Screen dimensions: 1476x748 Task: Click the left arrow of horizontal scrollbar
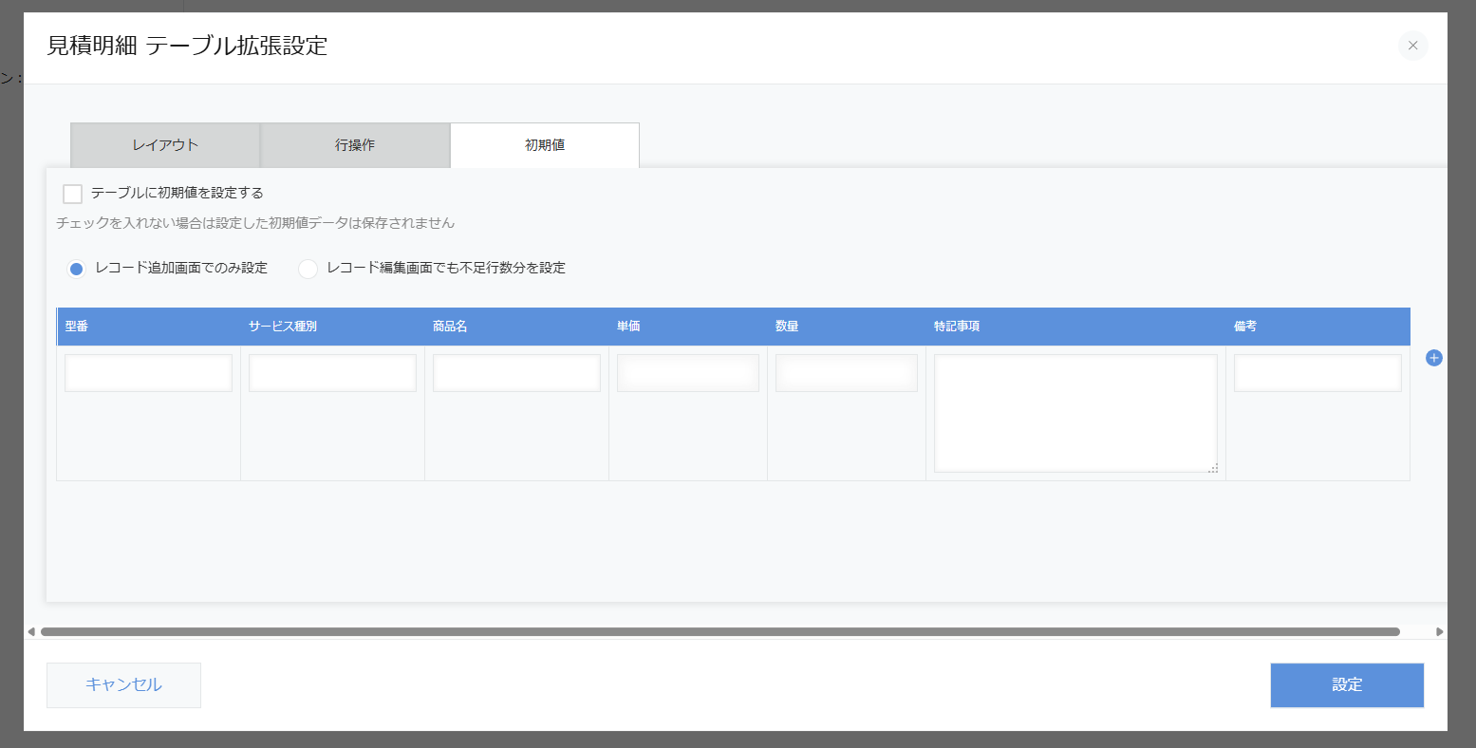tap(31, 631)
